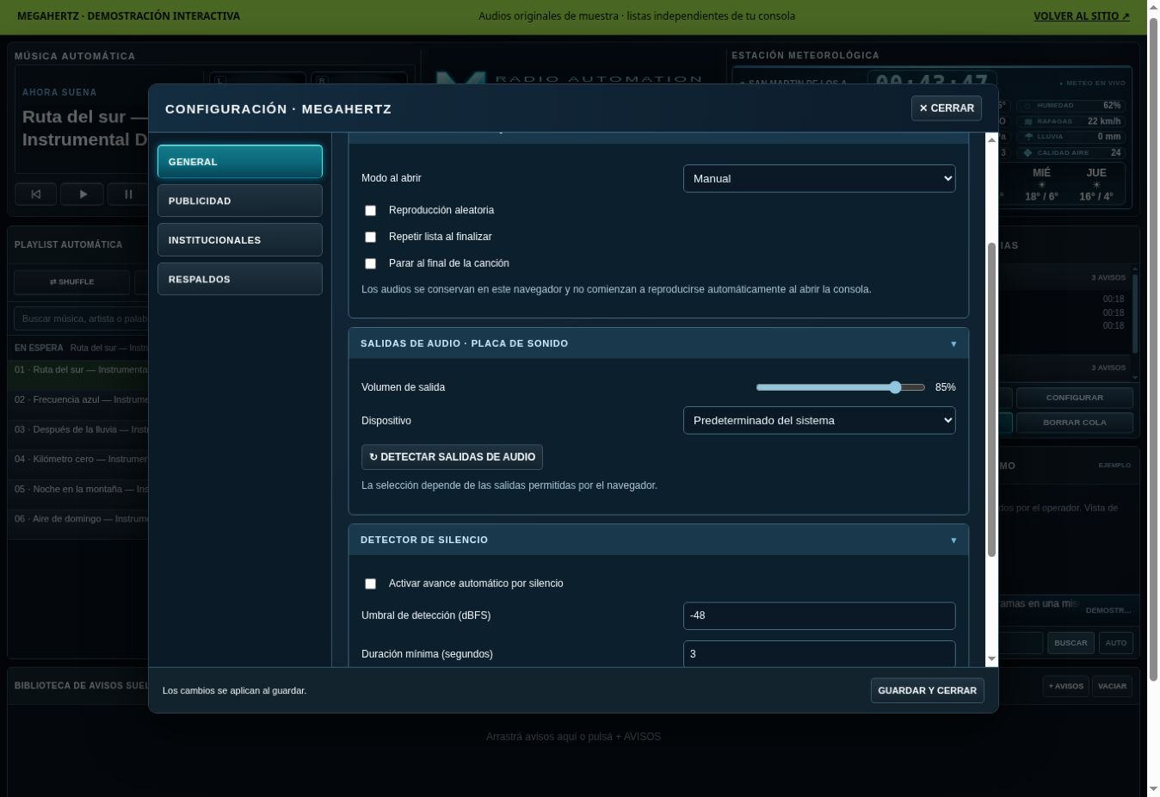Close the configuration dialog with ✕ CERRAR
This screenshot has width=1160, height=797.
tap(947, 108)
